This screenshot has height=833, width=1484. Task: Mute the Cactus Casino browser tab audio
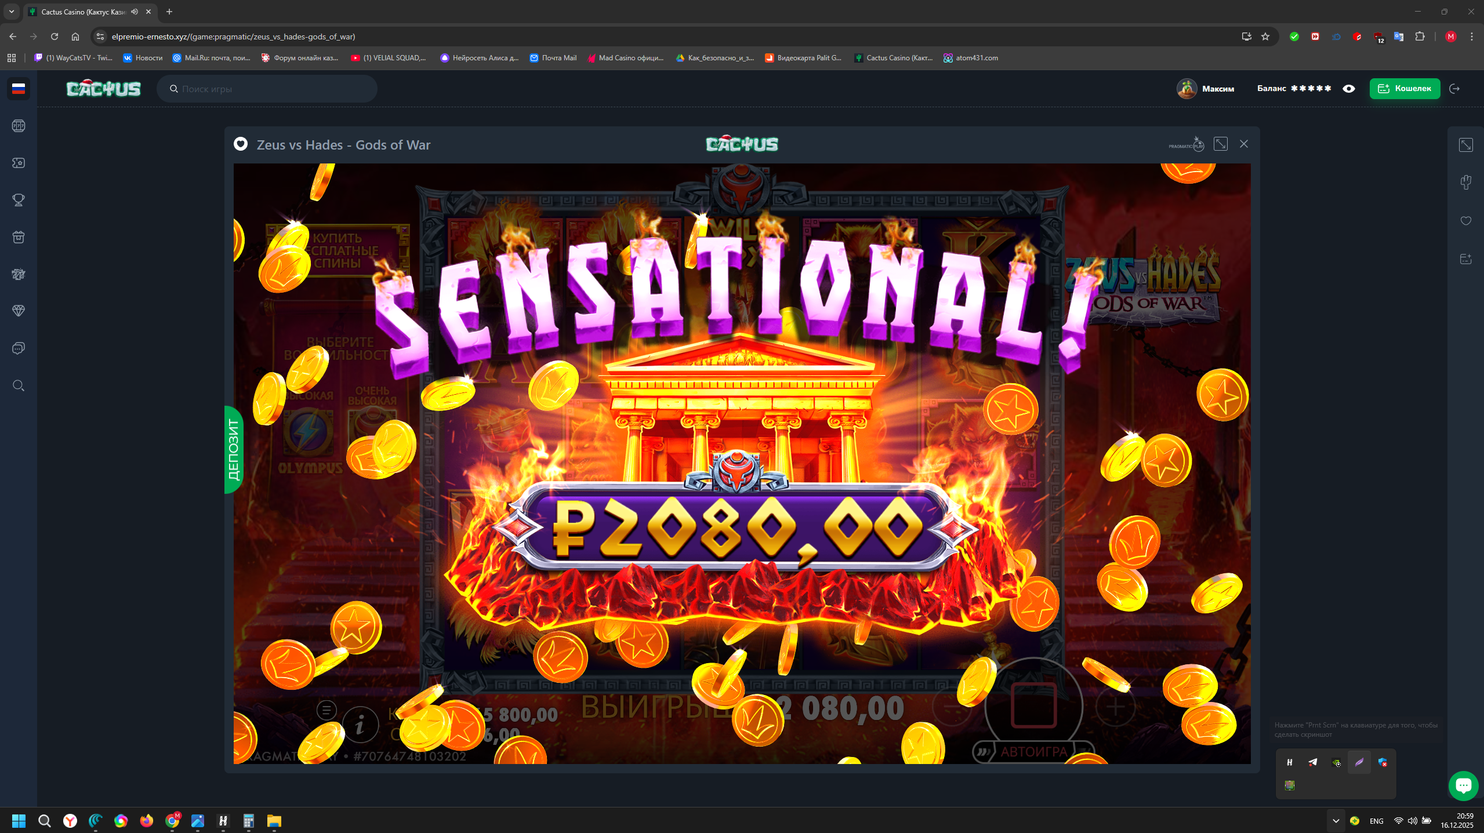click(135, 12)
